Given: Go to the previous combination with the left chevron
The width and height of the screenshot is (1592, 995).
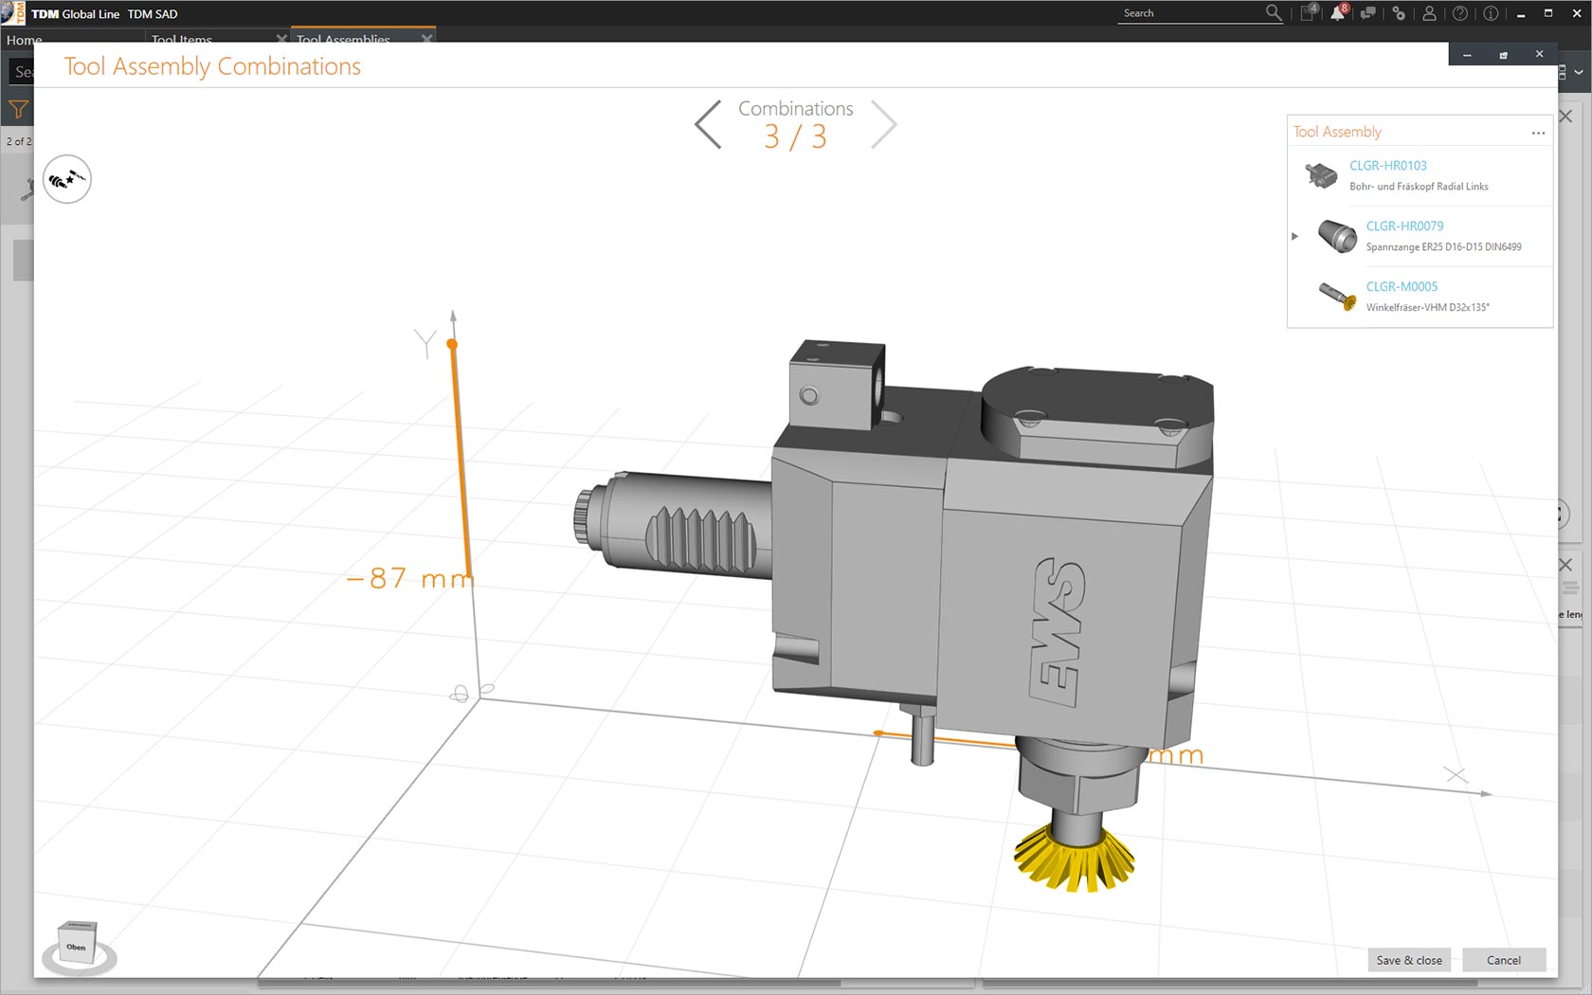Looking at the screenshot, I should pyautogui.click(x=708, y=124).
